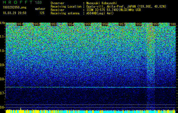178x113 pixels.
Task: Click the Receiver field label
Action: (x=57, y=10)
